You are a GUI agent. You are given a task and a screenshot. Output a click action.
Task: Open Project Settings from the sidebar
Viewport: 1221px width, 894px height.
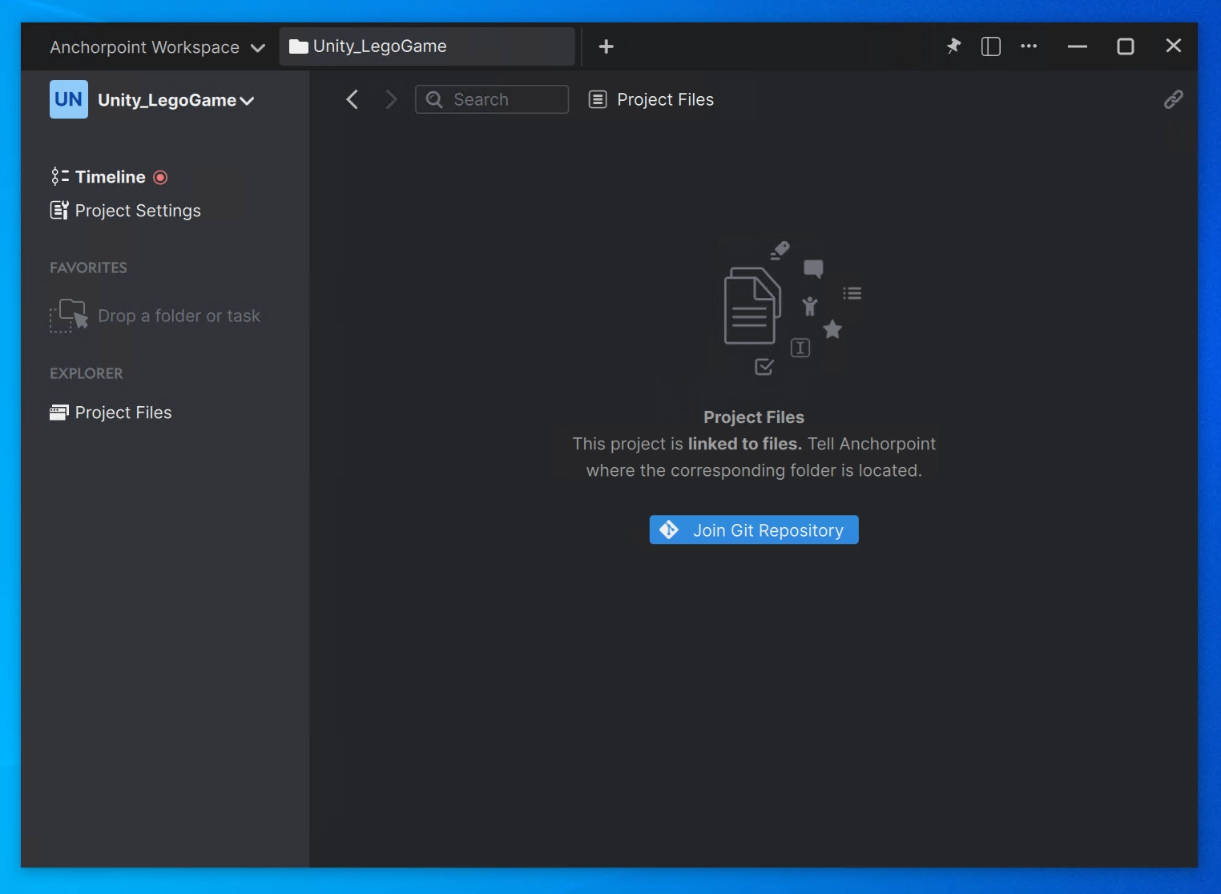pos(137,211)
